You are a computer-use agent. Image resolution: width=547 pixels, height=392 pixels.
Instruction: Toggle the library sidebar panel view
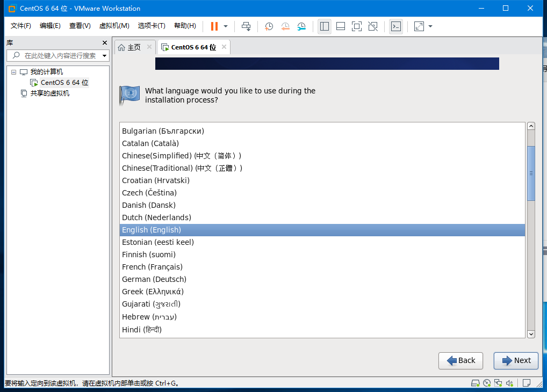coord(324,26)
